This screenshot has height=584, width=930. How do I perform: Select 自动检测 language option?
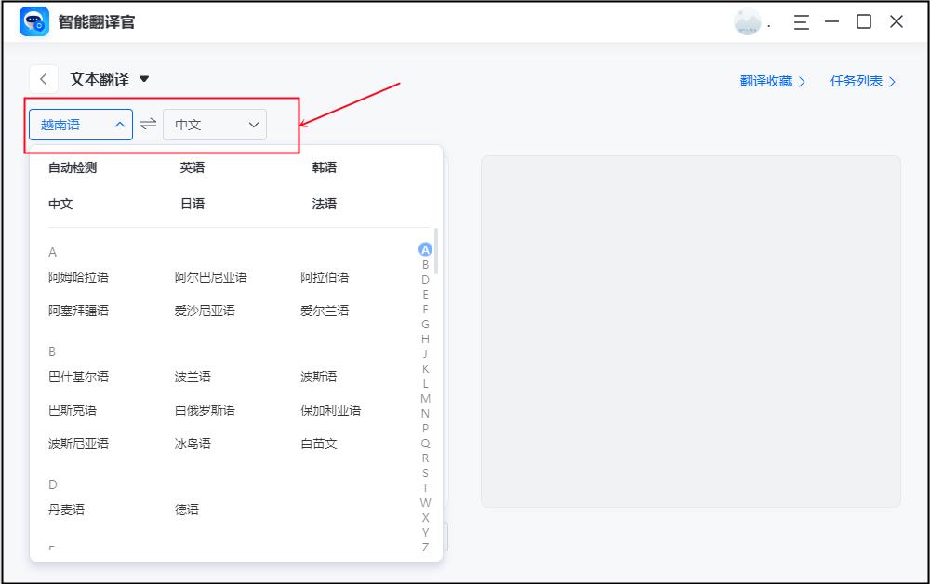73,168
